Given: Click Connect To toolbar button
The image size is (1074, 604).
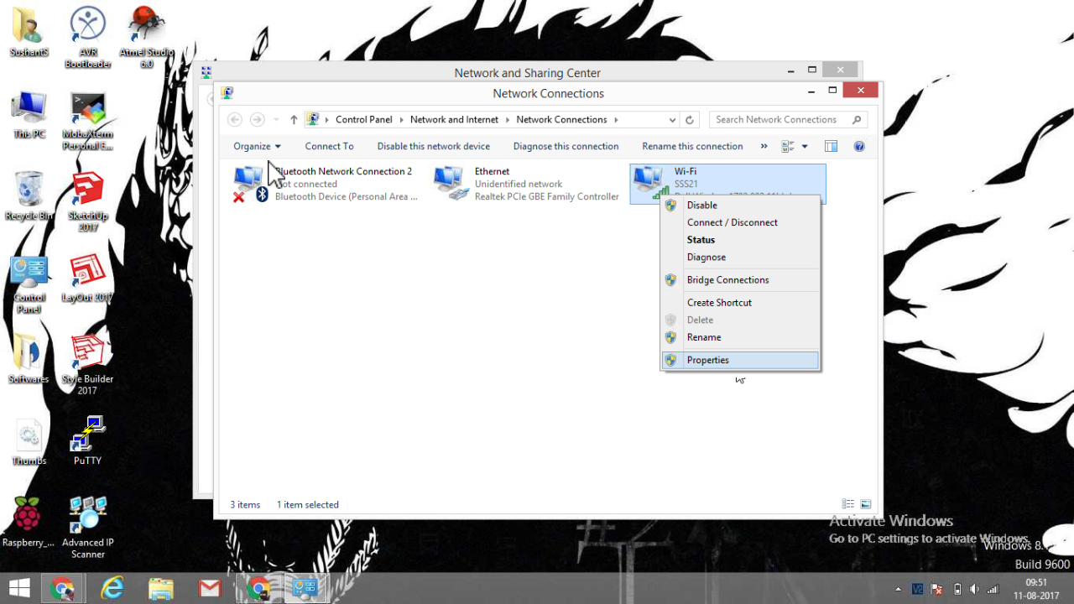Looking at the screenshot, I should 329,146.
